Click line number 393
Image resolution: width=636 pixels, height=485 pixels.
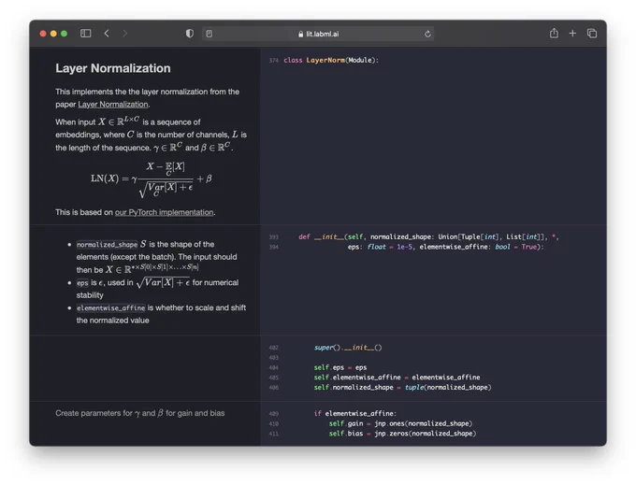pos(274,237)
